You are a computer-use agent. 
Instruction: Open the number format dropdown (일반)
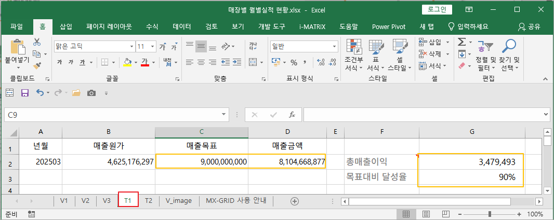point(335,46)
